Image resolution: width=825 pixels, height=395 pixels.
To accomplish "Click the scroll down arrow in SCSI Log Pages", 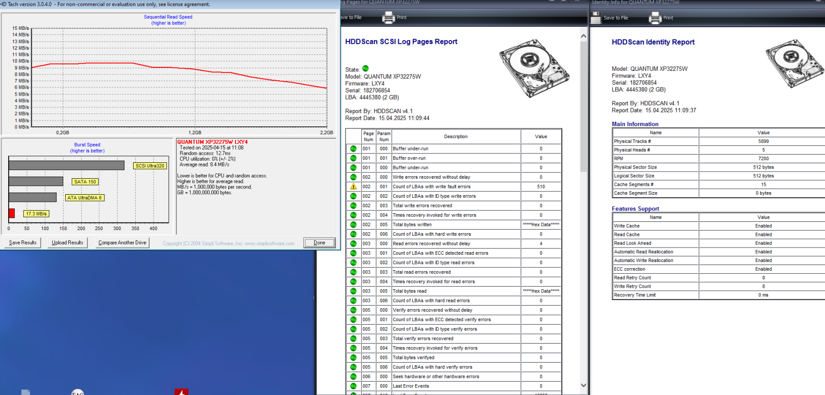I will tap(583, 385).
